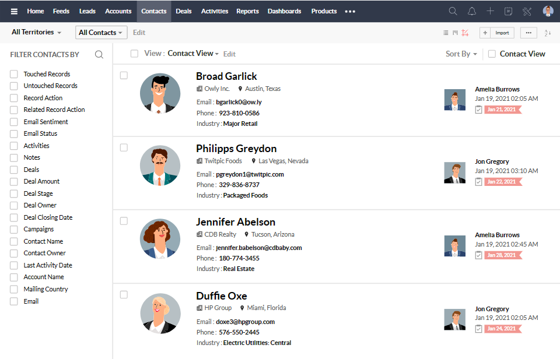
Task: Open setup wrench and screwdriver icon
Action: point(527,11)
